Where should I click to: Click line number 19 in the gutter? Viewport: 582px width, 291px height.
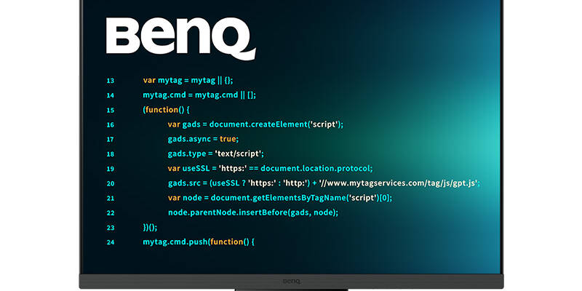click(111, 169)
